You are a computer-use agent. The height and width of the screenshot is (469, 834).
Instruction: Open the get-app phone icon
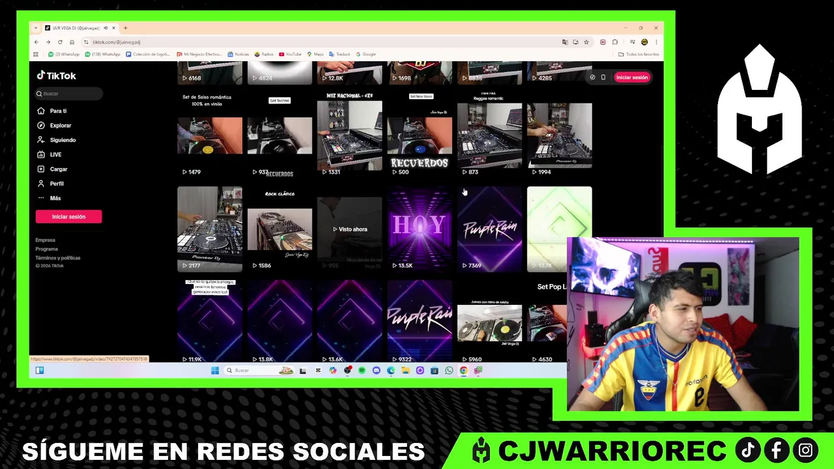pos(603,77)
